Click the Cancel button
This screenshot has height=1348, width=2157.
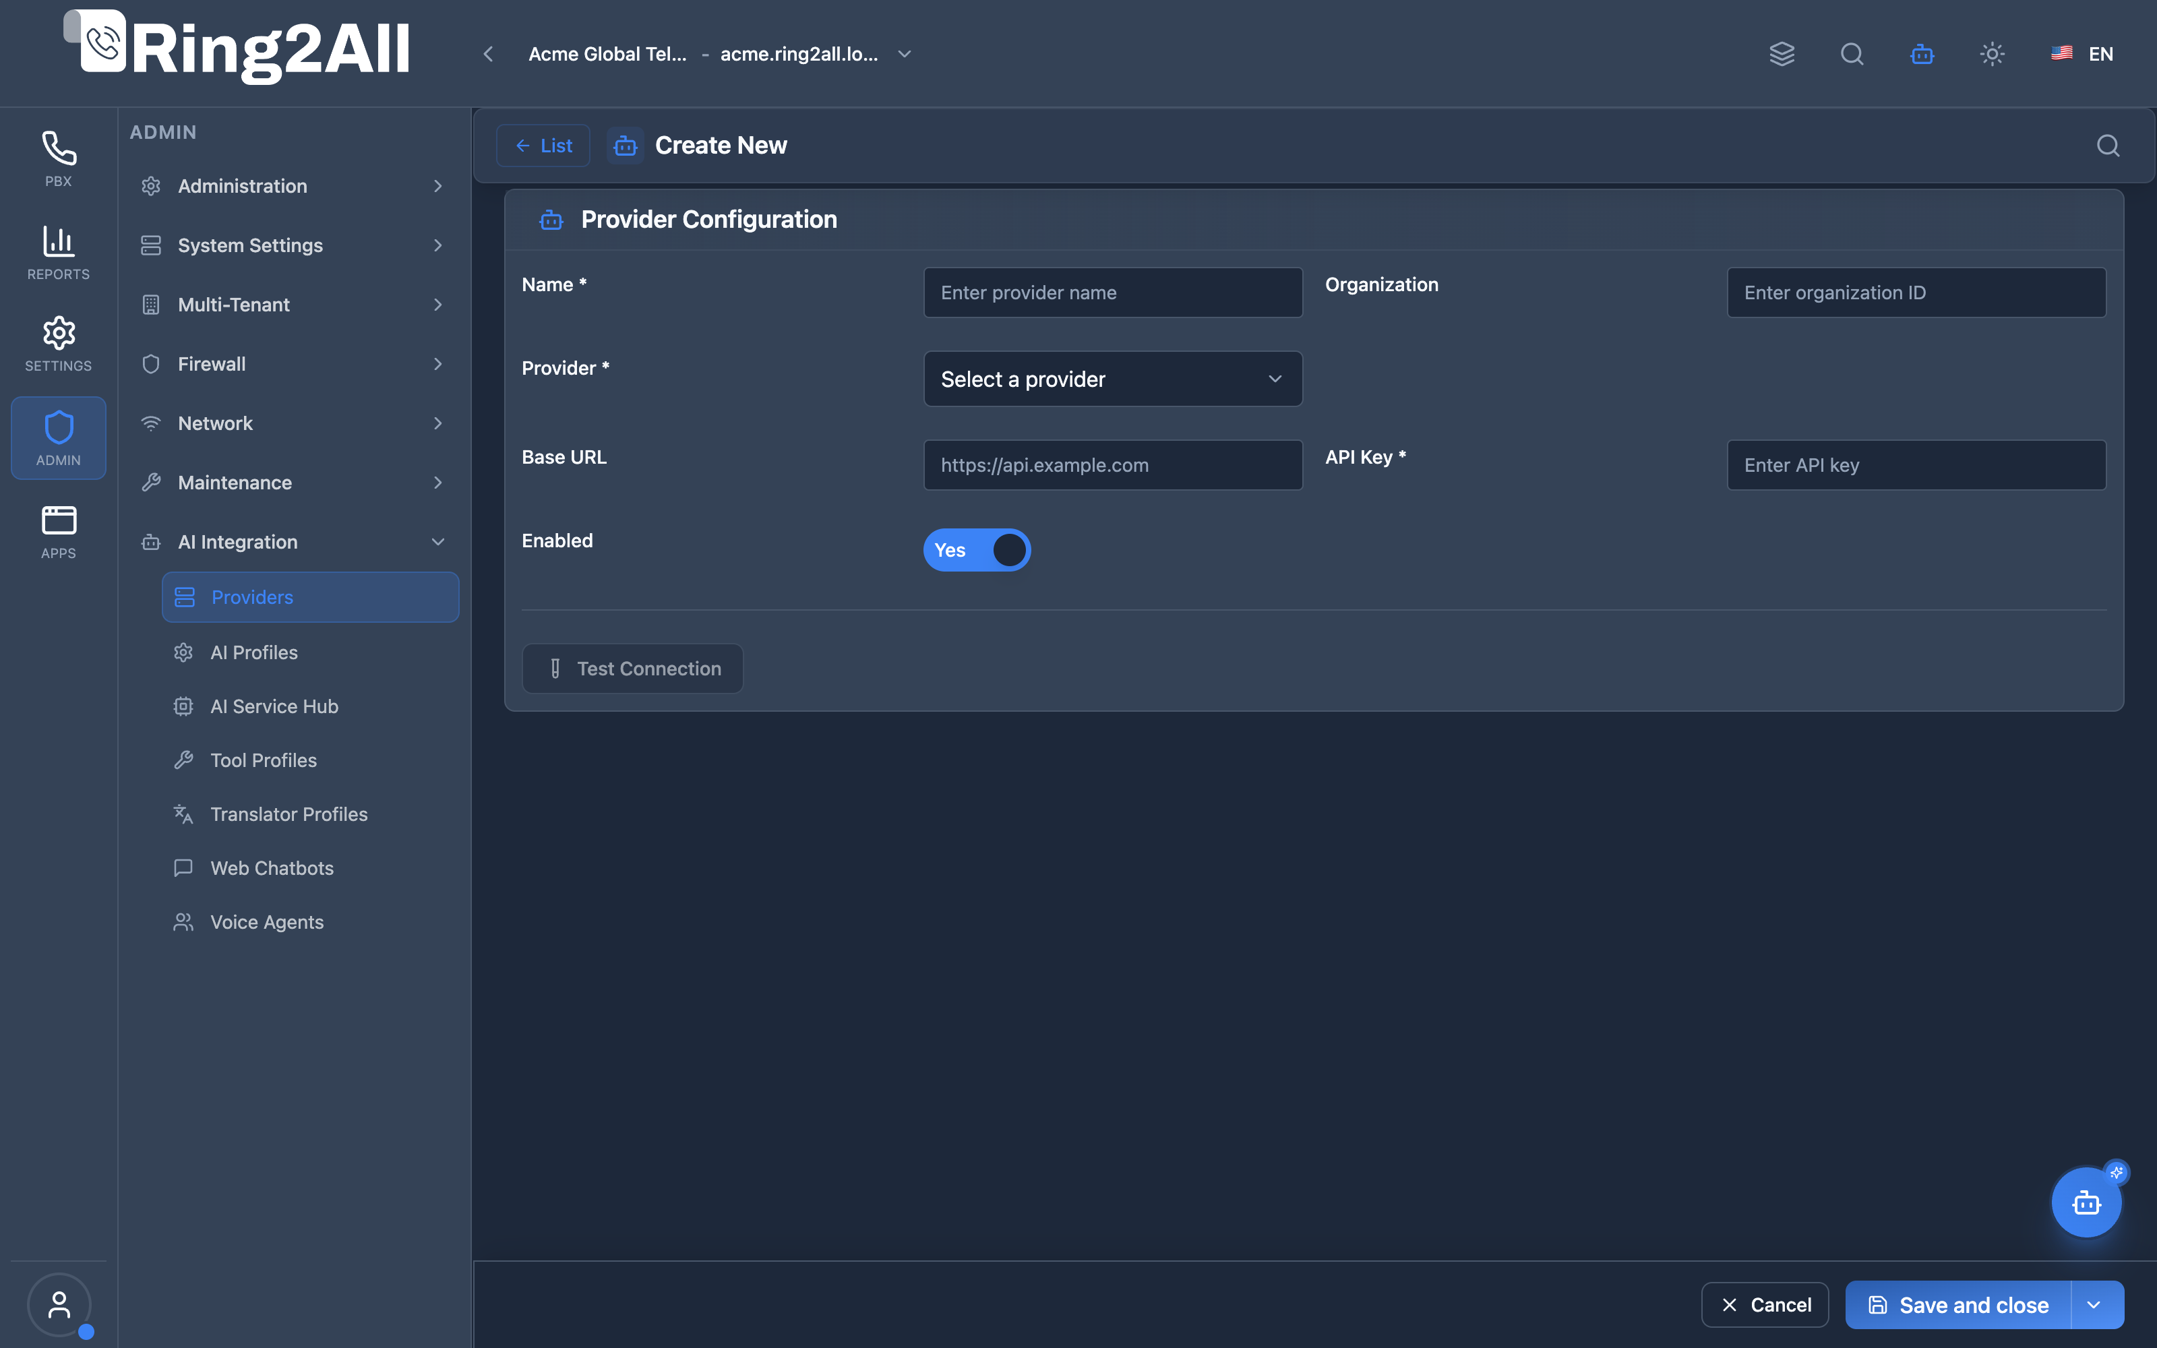[x=1765, y=1306]
